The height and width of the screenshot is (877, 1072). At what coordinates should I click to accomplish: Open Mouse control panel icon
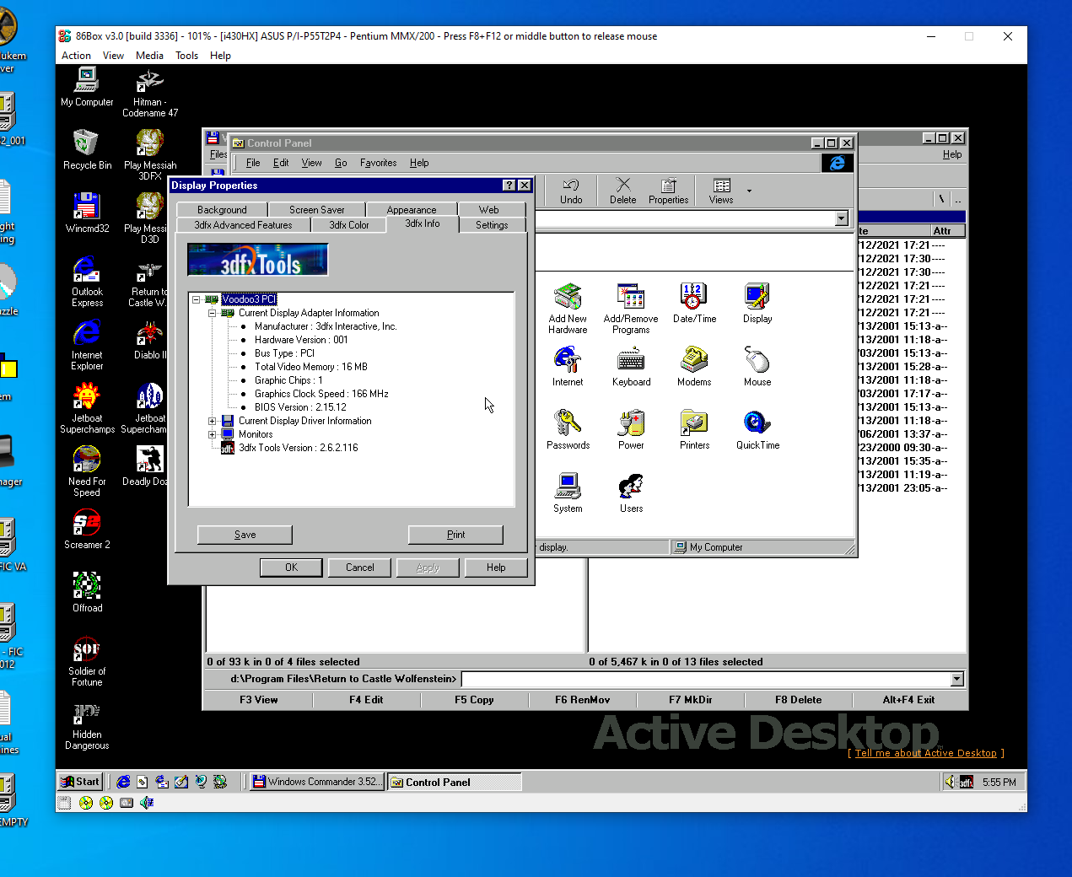757,367
